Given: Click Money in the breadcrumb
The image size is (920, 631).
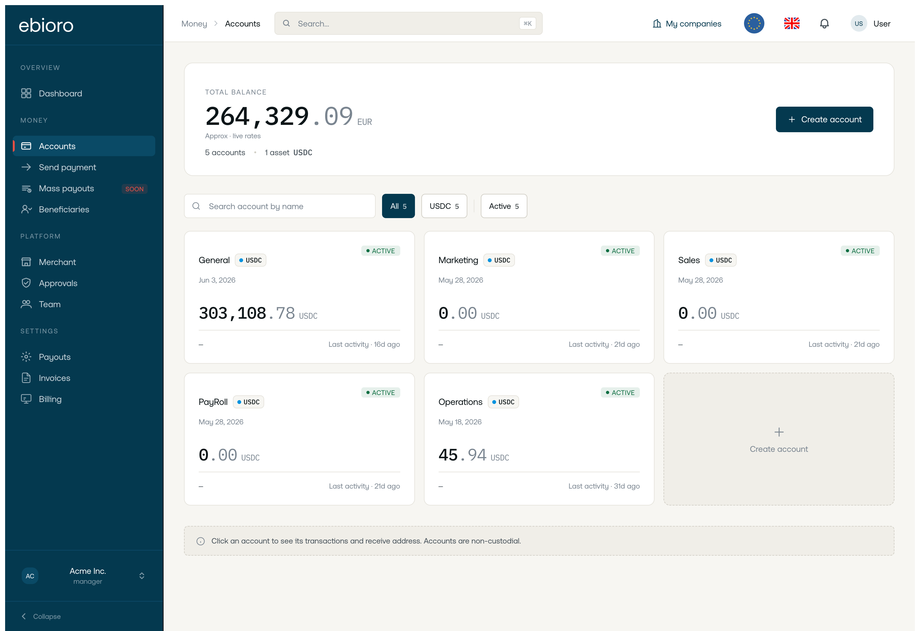Looking at the screenshot, I should (x=194, y=24).
